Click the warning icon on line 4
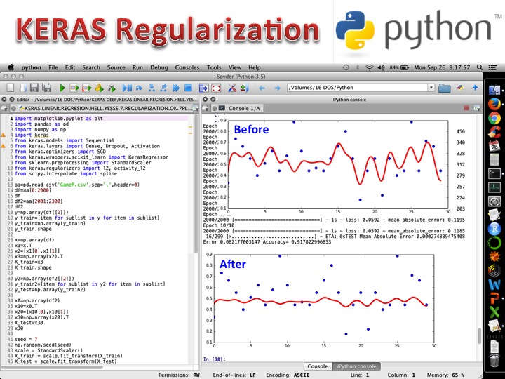 click(x=4, y=135)
